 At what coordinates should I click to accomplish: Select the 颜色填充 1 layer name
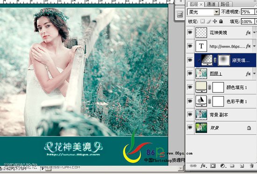click(237, 87)
